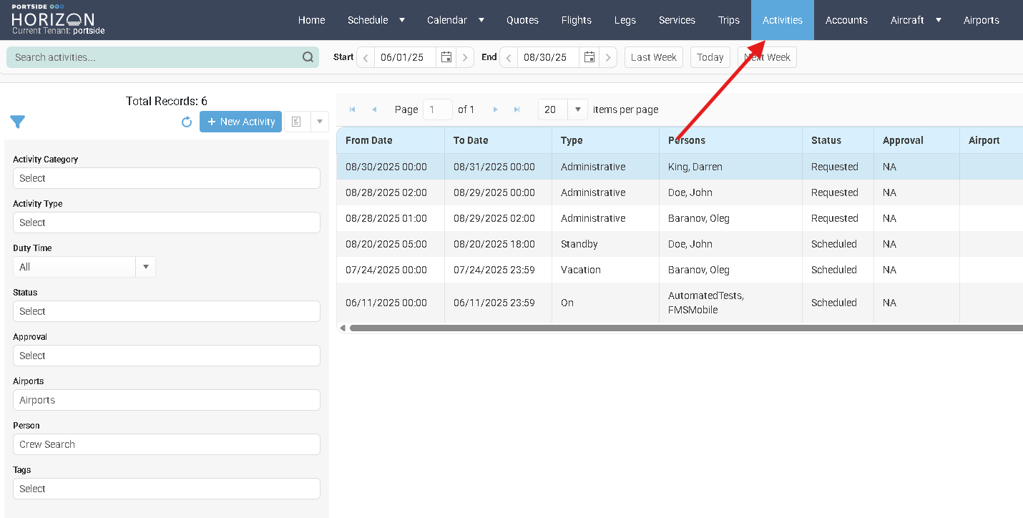The image size is (1023, 518).
Task: Open the Activity Category select box
Action: click(166, 178)
